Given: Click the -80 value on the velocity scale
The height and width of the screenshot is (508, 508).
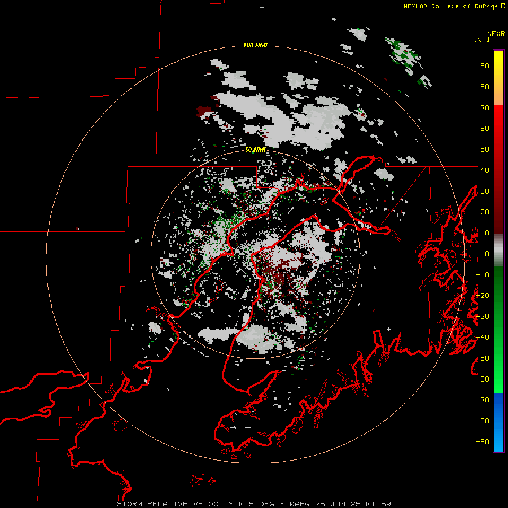Looking at the screenshot, I should [x=483, y=421].
